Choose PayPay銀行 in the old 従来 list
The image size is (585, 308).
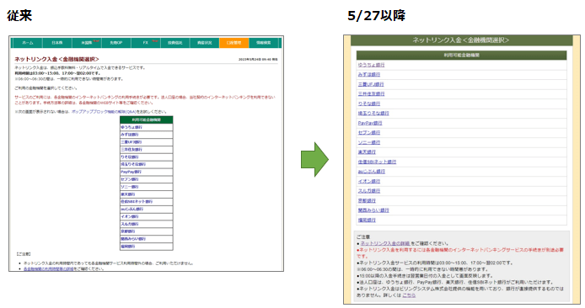131,172
